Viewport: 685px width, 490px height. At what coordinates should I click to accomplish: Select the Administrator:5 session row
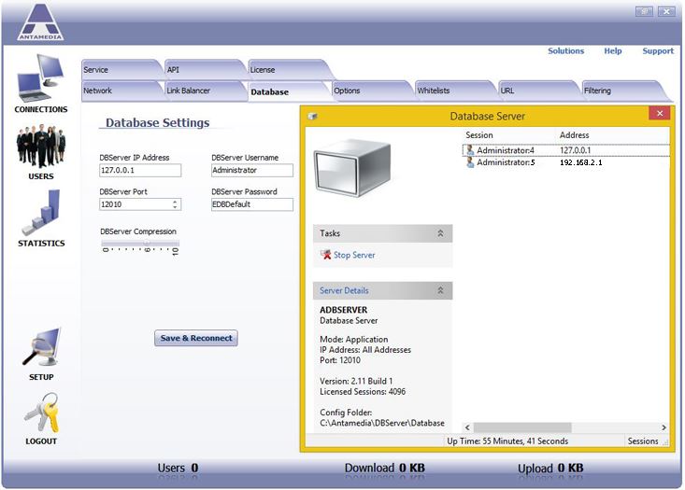565,162
